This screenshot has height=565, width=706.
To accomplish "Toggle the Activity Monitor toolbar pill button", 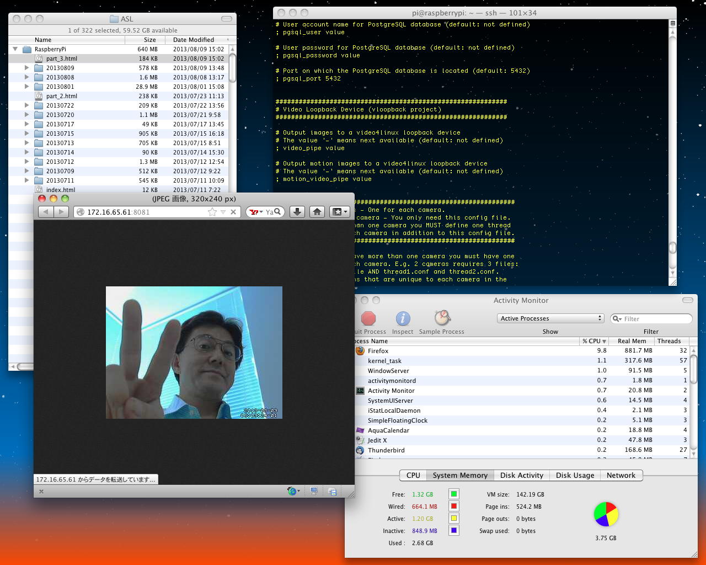I will 687,301.
